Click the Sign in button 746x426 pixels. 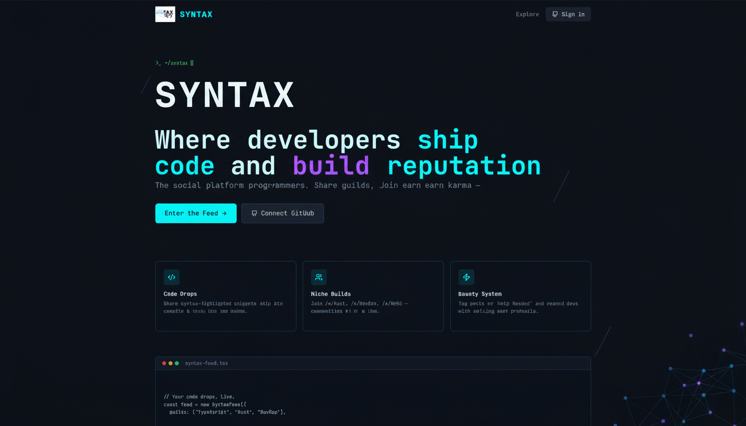point(568,14)
